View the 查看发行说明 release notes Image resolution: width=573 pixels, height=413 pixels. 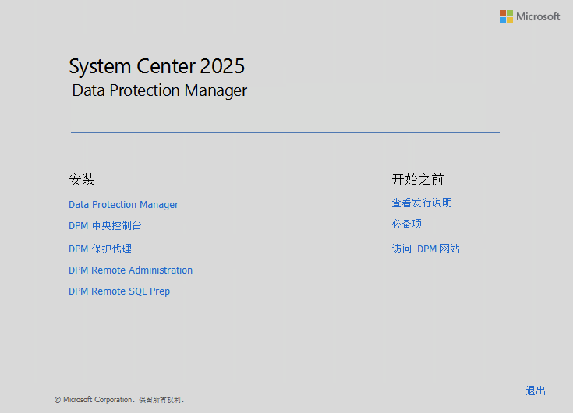422,203
